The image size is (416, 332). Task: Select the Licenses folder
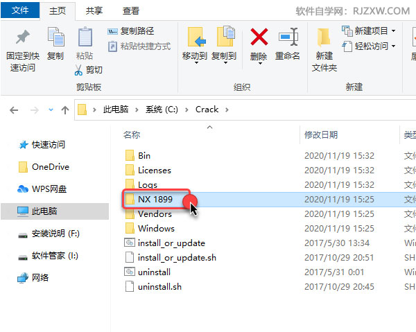pos(155,170)
